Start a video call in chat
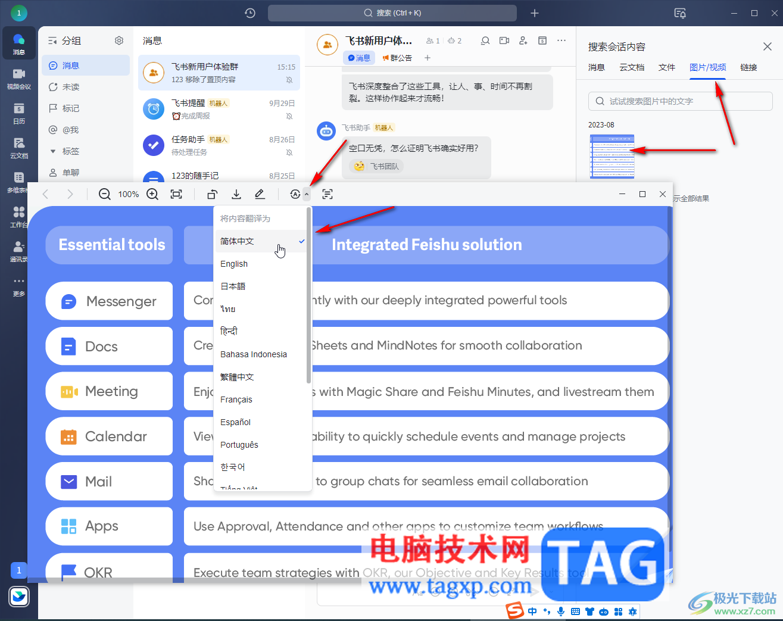 click(504, 40)
